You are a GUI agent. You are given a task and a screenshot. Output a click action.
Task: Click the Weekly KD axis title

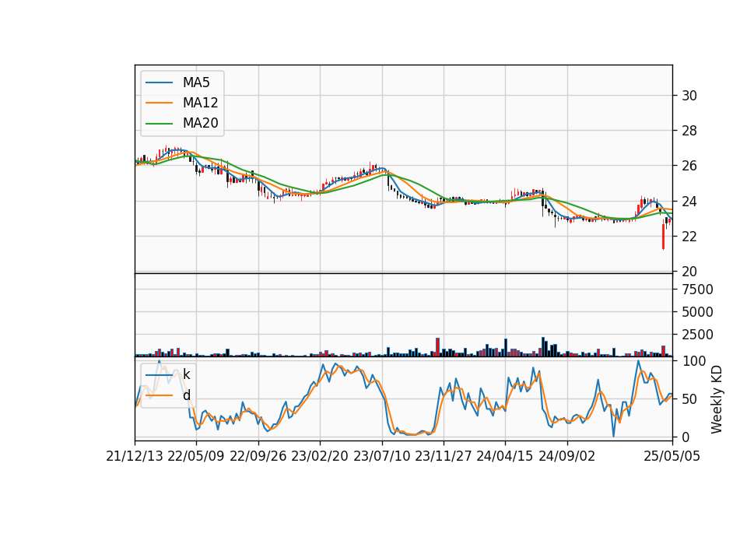717,399
